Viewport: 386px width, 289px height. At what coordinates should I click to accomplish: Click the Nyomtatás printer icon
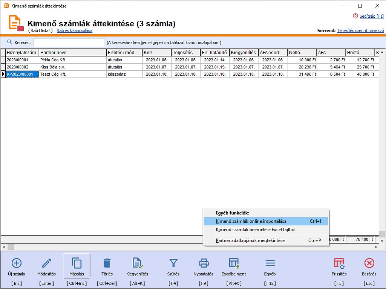pyautogui.click(x=204, y=263)
